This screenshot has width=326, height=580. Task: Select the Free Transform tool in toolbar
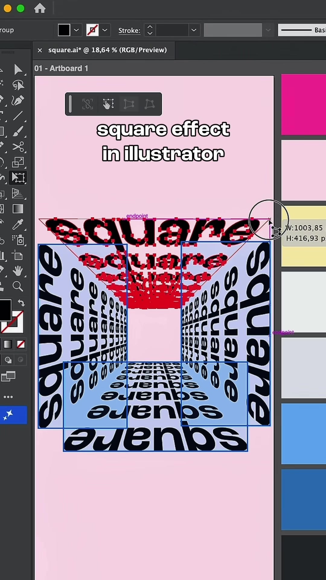pos(18,178)
